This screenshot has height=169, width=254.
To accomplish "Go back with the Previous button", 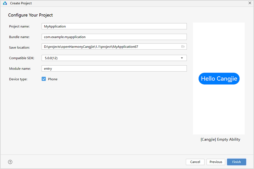I will point(216,162).
